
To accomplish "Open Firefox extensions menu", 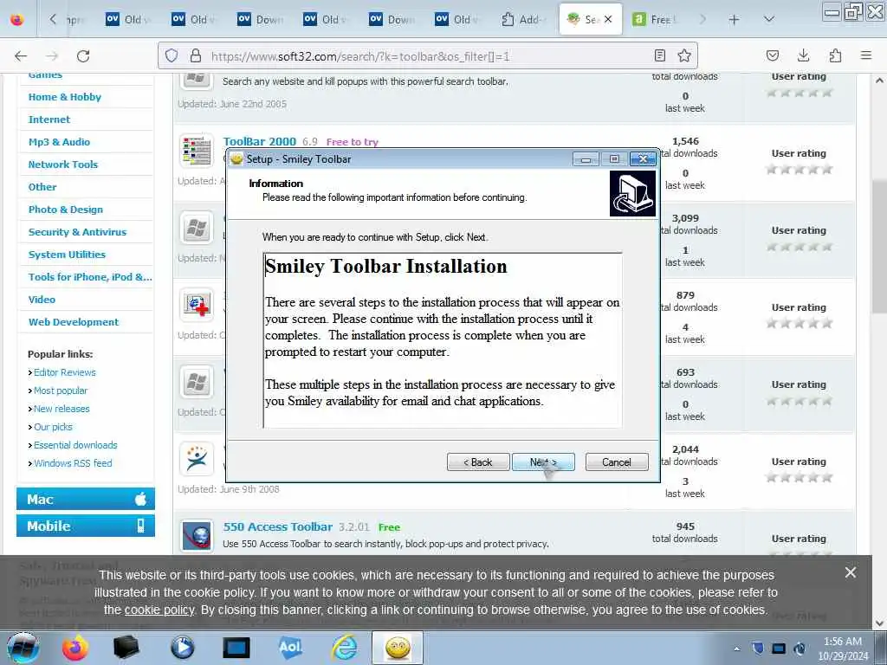I will click(835, 55).
